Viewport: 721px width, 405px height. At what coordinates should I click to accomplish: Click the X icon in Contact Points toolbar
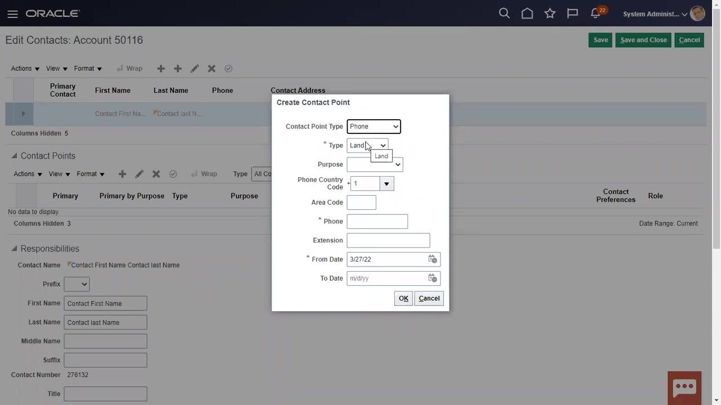pos(156,174)
